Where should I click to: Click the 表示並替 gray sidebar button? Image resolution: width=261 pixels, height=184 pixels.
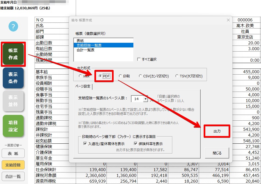pos(13,101)
